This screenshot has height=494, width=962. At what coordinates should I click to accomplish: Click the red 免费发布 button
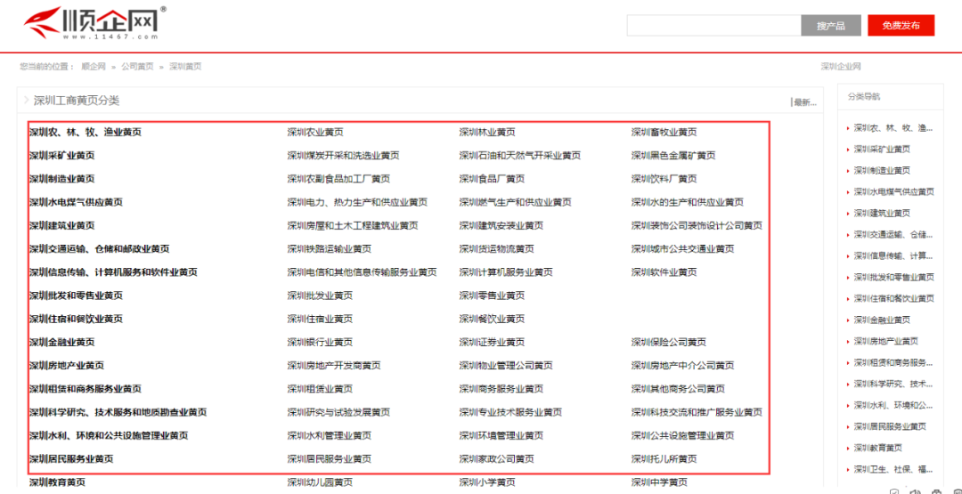pyautogui.click(x=901, y=26)
